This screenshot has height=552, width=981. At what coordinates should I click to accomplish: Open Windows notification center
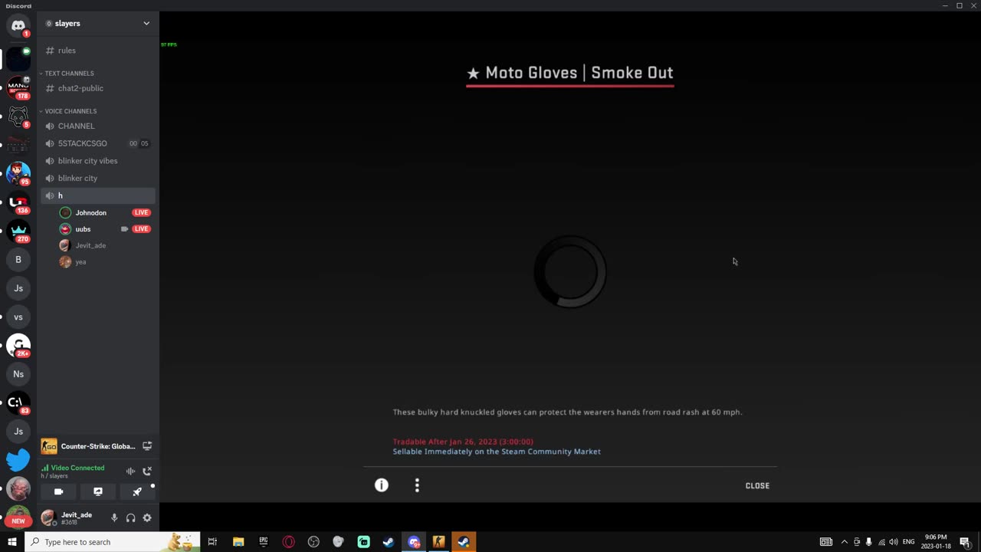point(965,542)
